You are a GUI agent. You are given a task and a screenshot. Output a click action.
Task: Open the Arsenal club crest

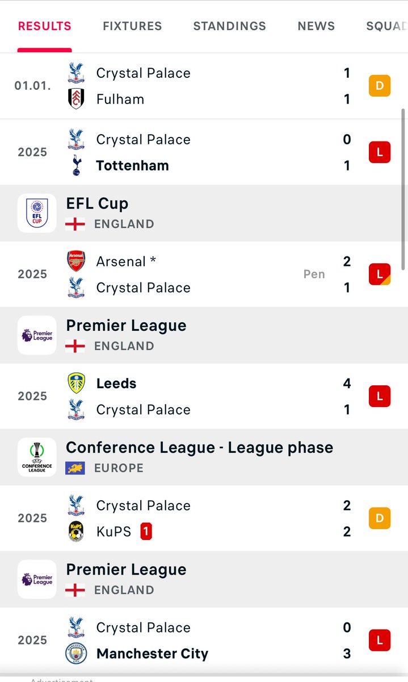click(75, 261)
